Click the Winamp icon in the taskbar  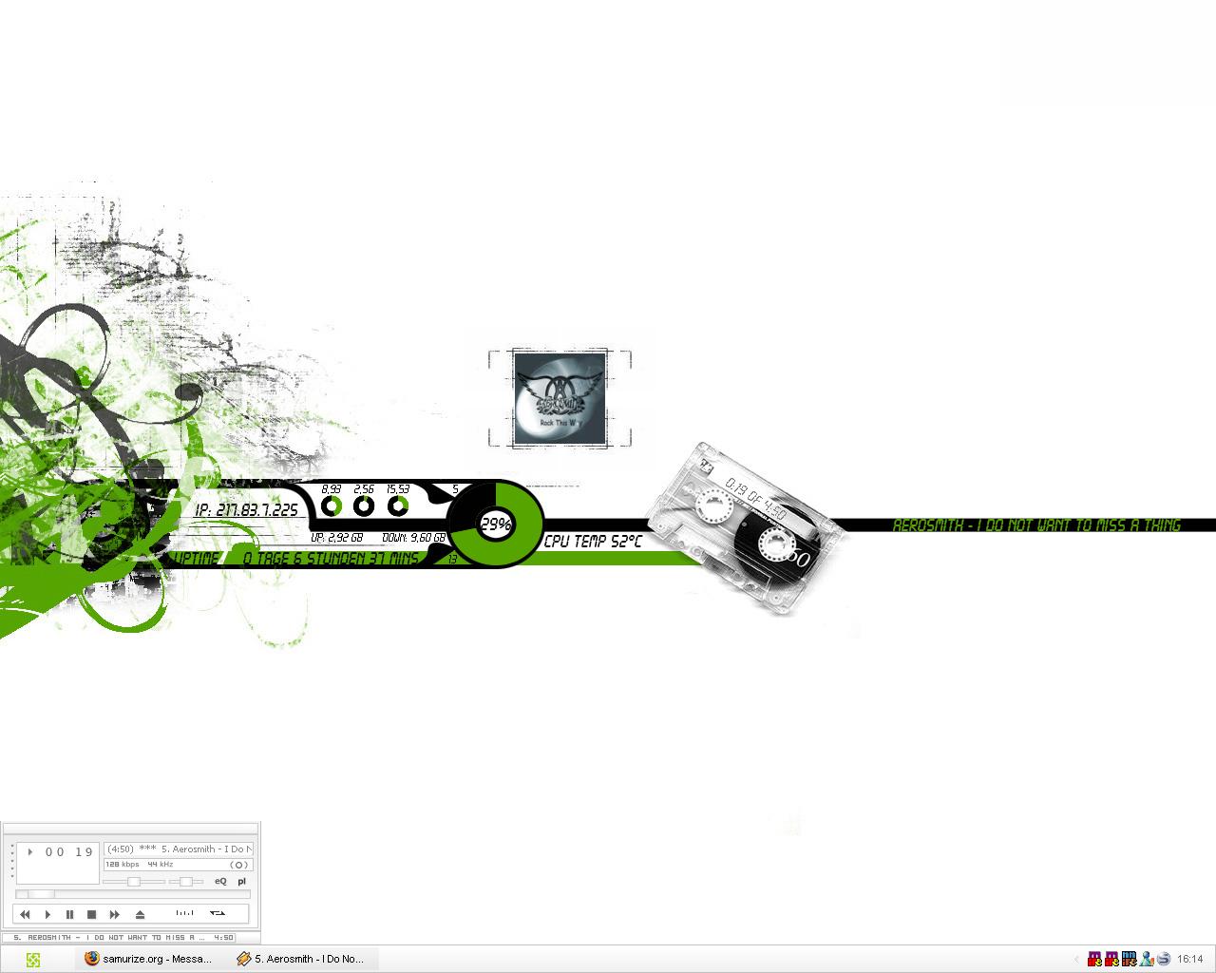tap(244, 959)
